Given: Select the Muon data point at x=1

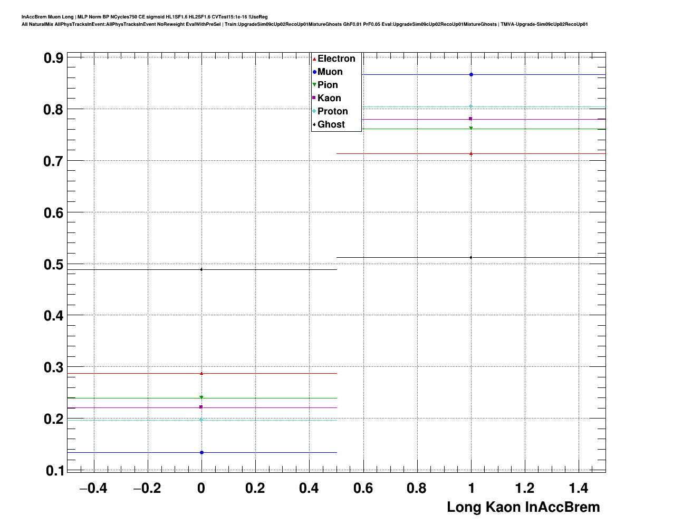Looking at the screenshot, I should (x=471, y=75).
